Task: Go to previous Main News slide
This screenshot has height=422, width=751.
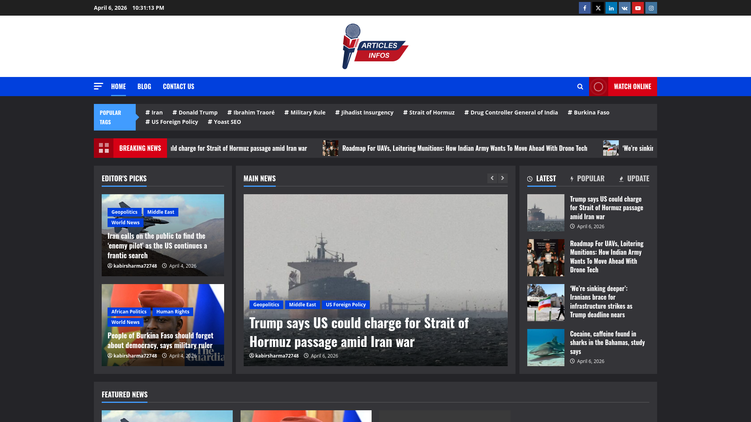Action: click(492, 178)
